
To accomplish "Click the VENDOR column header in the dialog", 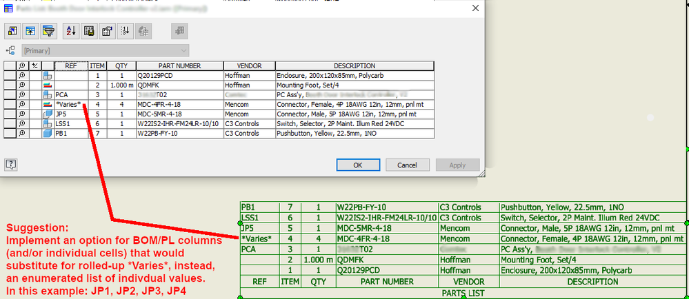I will tap(249, 66).
